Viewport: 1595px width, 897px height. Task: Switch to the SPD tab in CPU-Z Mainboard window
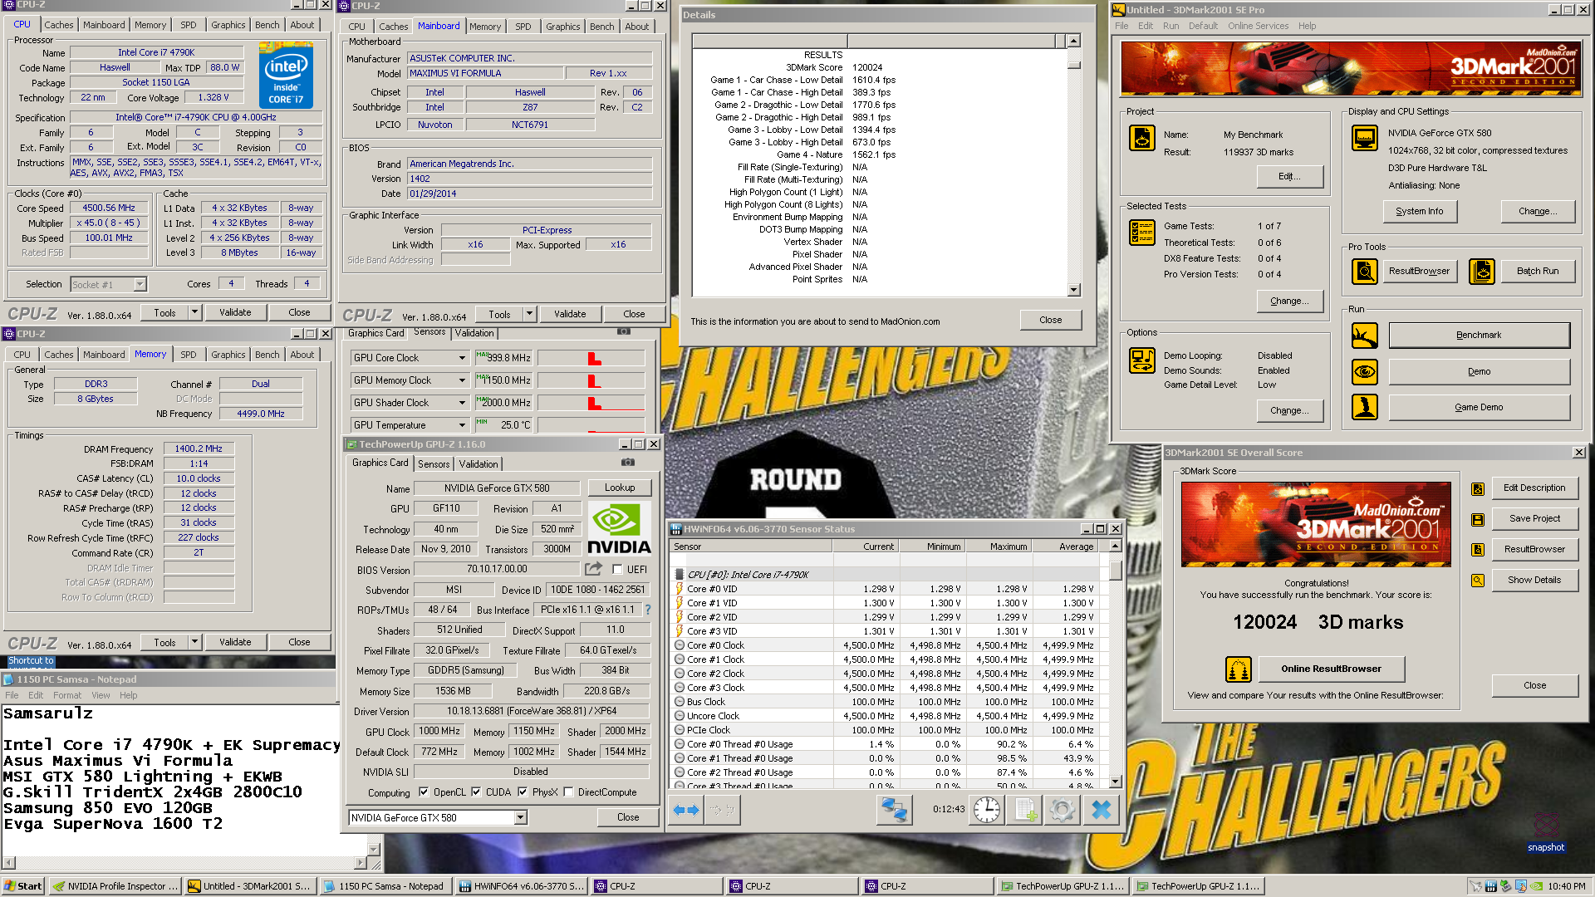523,27
